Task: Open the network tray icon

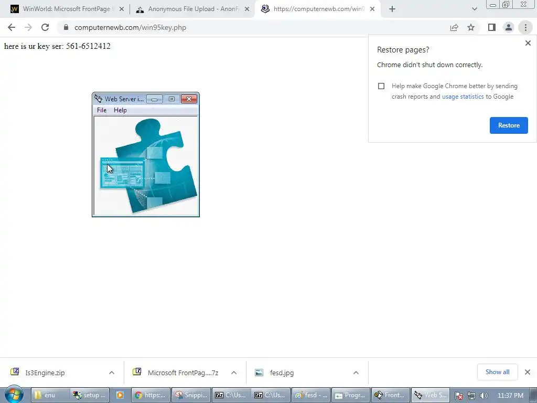Action: (x=471, y=396)
